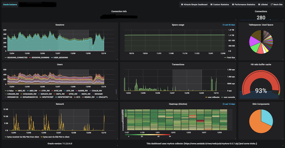Click the Users legend vertical scrollbar
The image size is (285, 148).
pyautogui.click(x=116, y=92)
